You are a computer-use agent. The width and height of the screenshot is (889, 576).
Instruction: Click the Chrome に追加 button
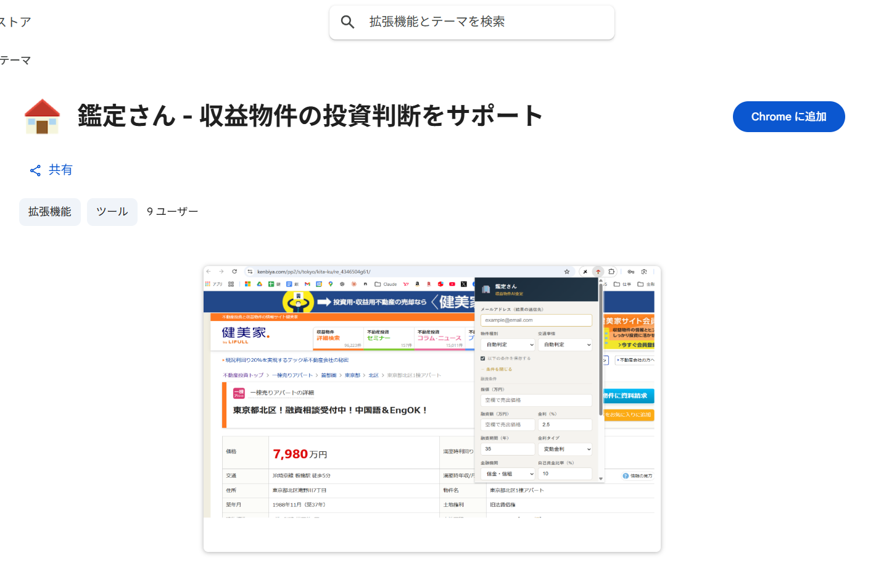pyautogui.click(x=788, y=117)
